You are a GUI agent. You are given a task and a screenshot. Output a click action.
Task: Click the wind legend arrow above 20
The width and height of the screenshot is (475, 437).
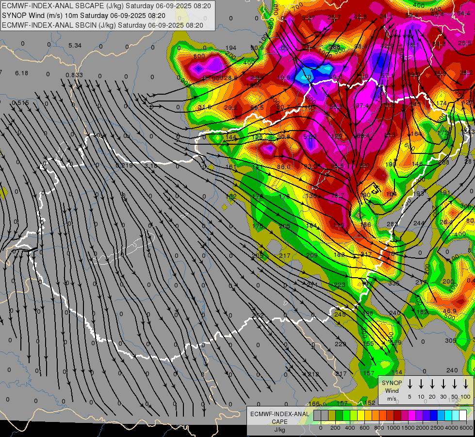[x=432, y=384]
